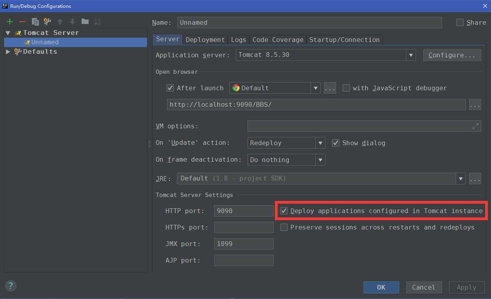The image size is (491, 299).
Task: Click the AJP port field
Action: (x=244, y=260)
